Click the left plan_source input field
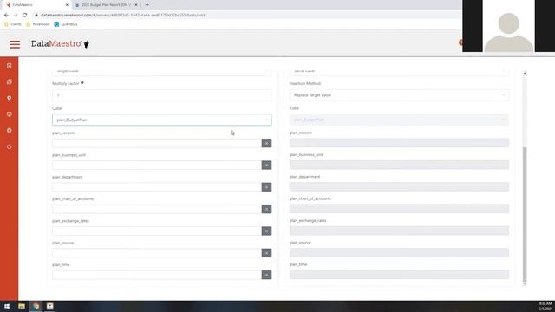555x312 pixels. pyautogui.click(x=157, y=252)
